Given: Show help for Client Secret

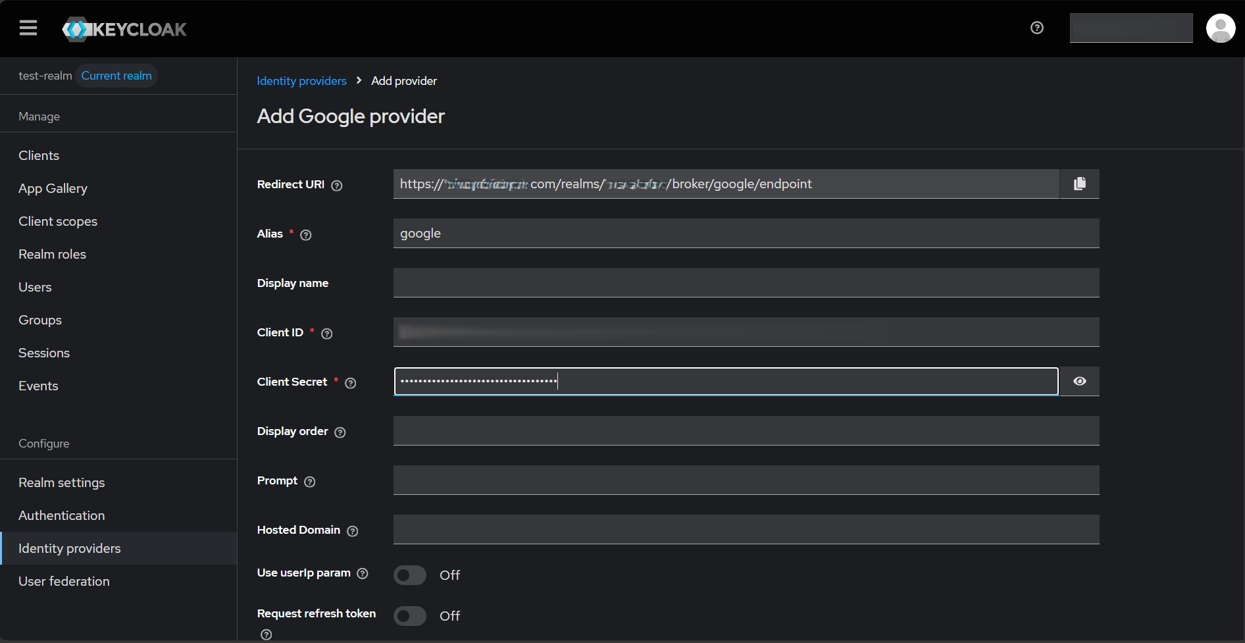Looking at the screenshot, I should tap(351, 383).
